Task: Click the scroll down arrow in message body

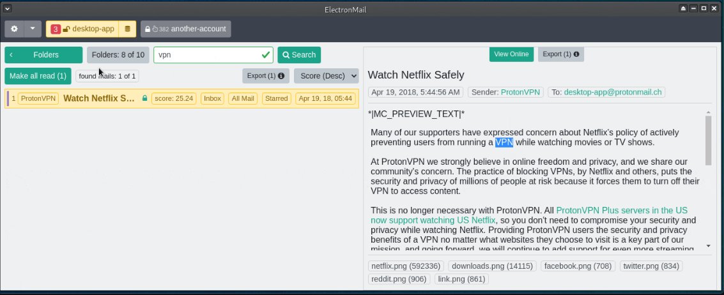Action: [x=708, y=246]
